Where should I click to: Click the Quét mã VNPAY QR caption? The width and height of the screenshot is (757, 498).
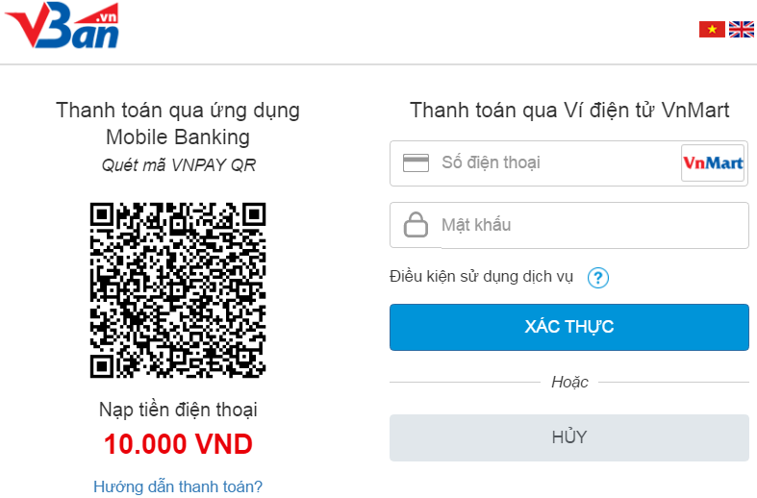click(178, 165)
